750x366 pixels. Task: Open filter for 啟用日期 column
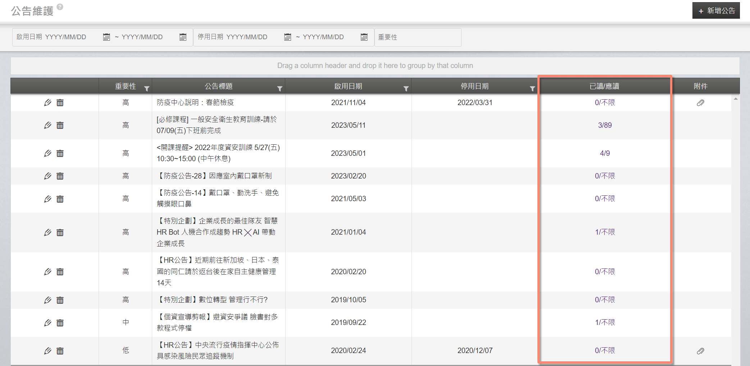[406, 89]
